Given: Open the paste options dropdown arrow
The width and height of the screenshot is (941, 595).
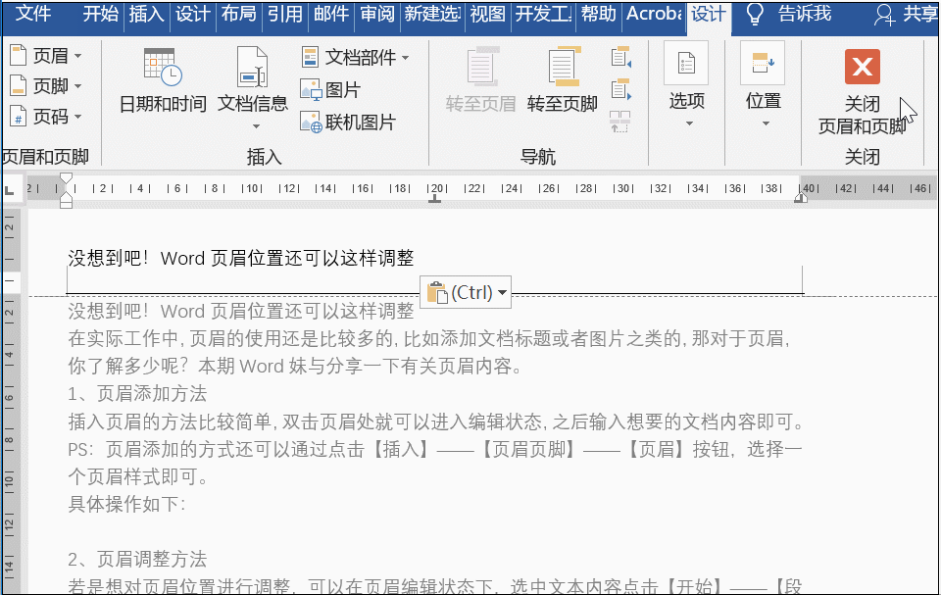Looking at the screenshot, I should pyautogui.click(x=502, y=292).
